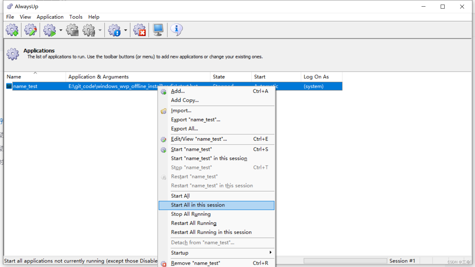Open activity report via the gear-exclamation icon
This screenshot has height=267, width=475.
pyautogui.click(x=114, y=30)
